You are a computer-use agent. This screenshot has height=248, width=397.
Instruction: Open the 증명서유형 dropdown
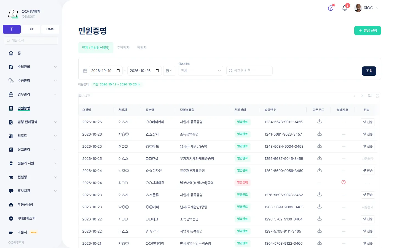tap(201, 71)
